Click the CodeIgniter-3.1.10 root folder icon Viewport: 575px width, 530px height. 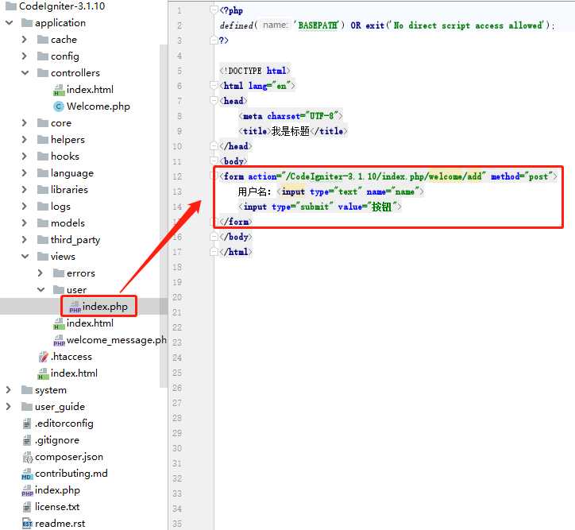click(11, 6)
